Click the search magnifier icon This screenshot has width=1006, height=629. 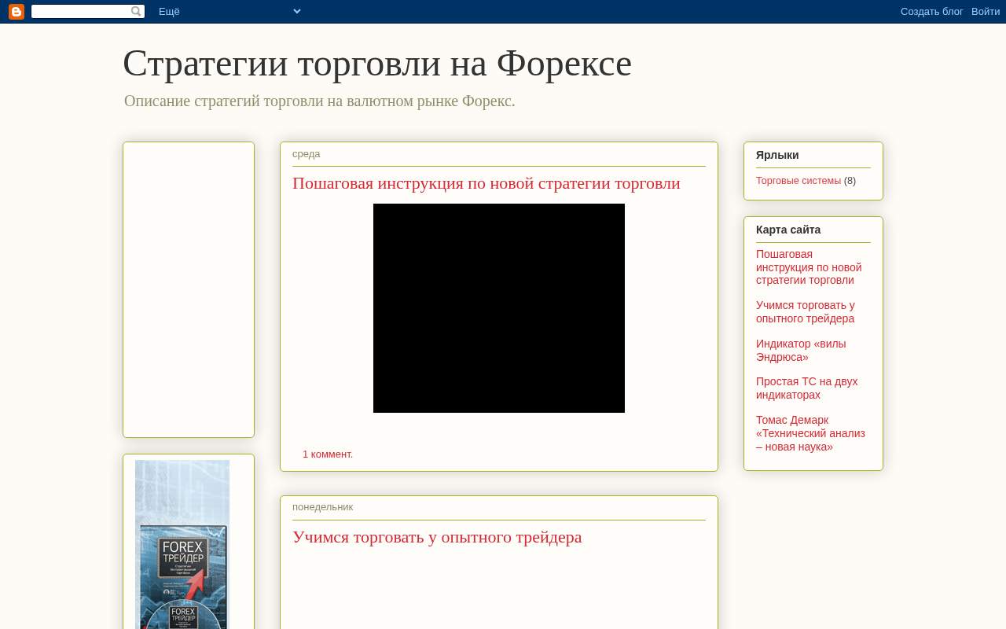pos(136,12)
